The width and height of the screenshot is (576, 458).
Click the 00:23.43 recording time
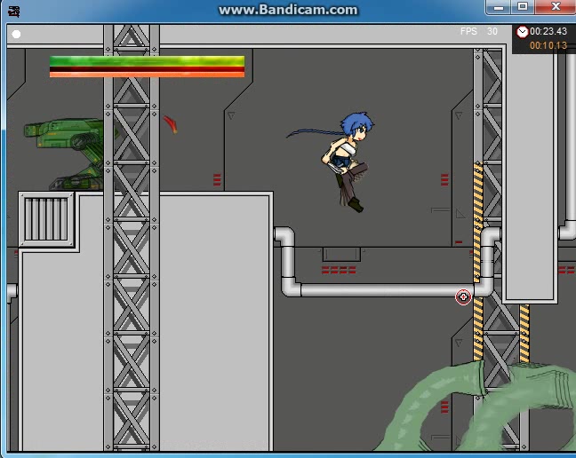pyautogui.click(x=548, y=32)
